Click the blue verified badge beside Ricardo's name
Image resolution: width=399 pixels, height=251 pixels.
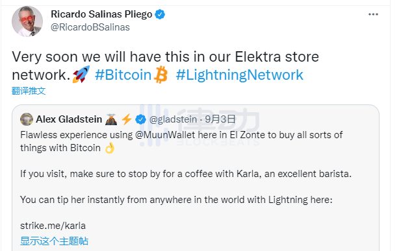(160, 14)
